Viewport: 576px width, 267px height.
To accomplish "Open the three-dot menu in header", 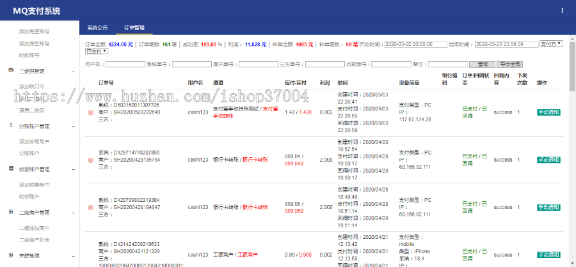I will tap(562, 11).
